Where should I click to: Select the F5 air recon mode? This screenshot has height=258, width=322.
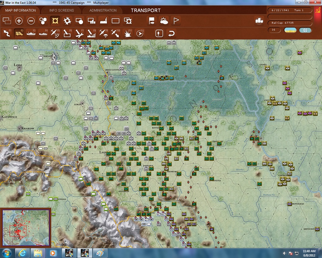(55, 33)
